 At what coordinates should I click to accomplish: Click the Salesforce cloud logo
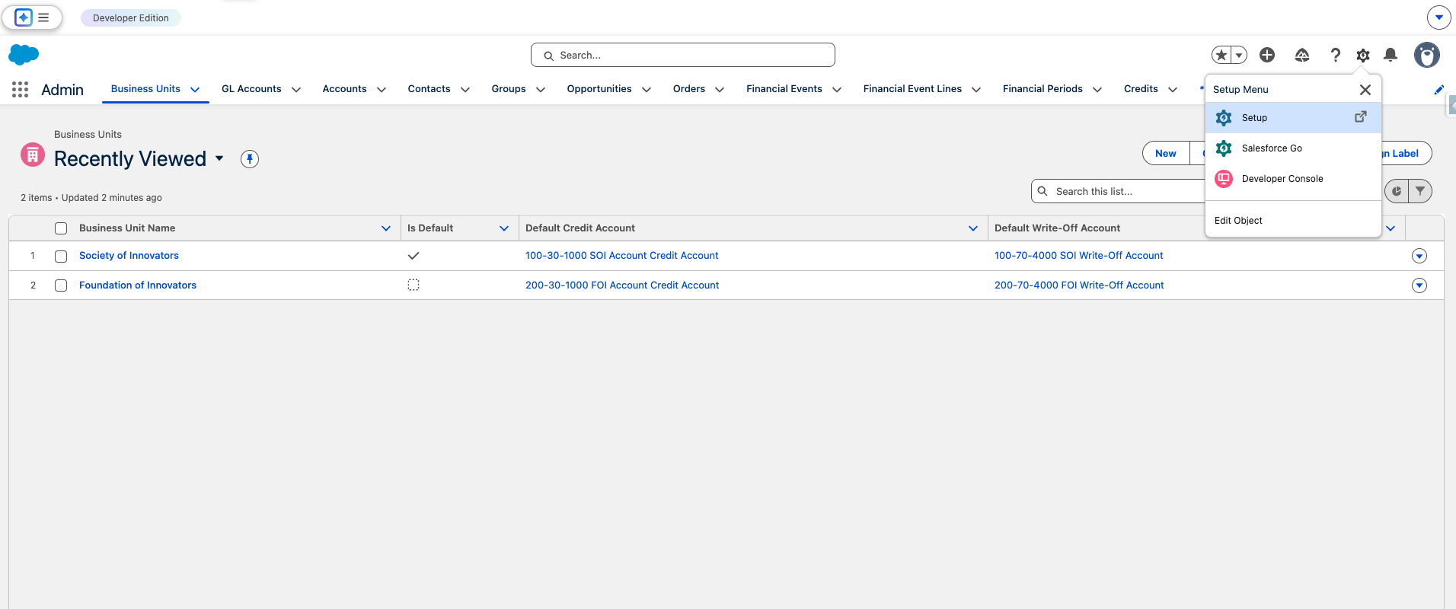[24, 55]
